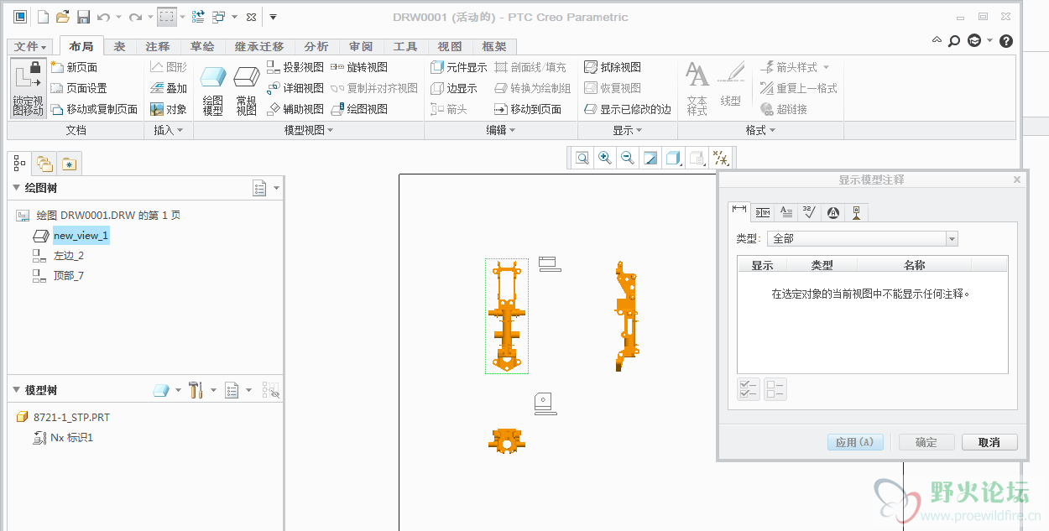The height and width of the screenshot is (531, 1049).
Task: Click the repaint icon in graphics toolbar
Action: pyautogui.click(x=650, y=158)
